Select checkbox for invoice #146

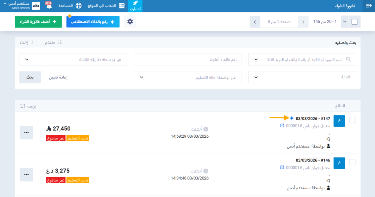[x=353, y=162]
